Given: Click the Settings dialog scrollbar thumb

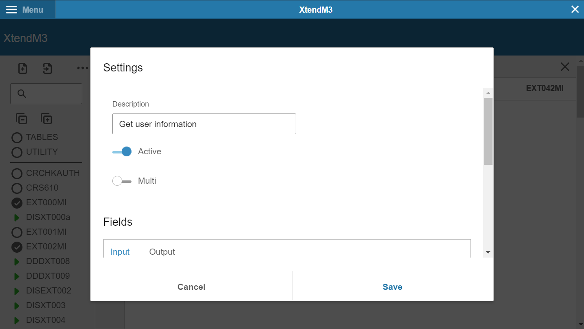Looking at the screenshot, I should (x=488, y=131).
